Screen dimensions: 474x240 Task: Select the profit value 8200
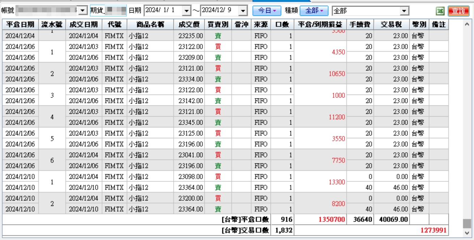click(338, 204)
